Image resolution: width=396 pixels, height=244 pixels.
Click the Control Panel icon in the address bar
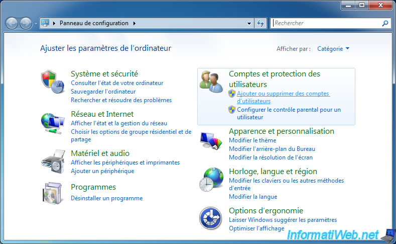pyautogui.click(x=45, y=23)
